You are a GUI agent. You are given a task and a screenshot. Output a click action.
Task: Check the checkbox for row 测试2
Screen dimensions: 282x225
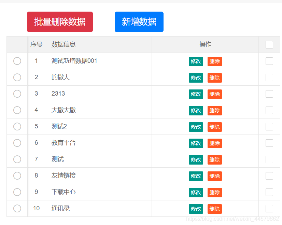pyautogui.click(x=269, y=127)
